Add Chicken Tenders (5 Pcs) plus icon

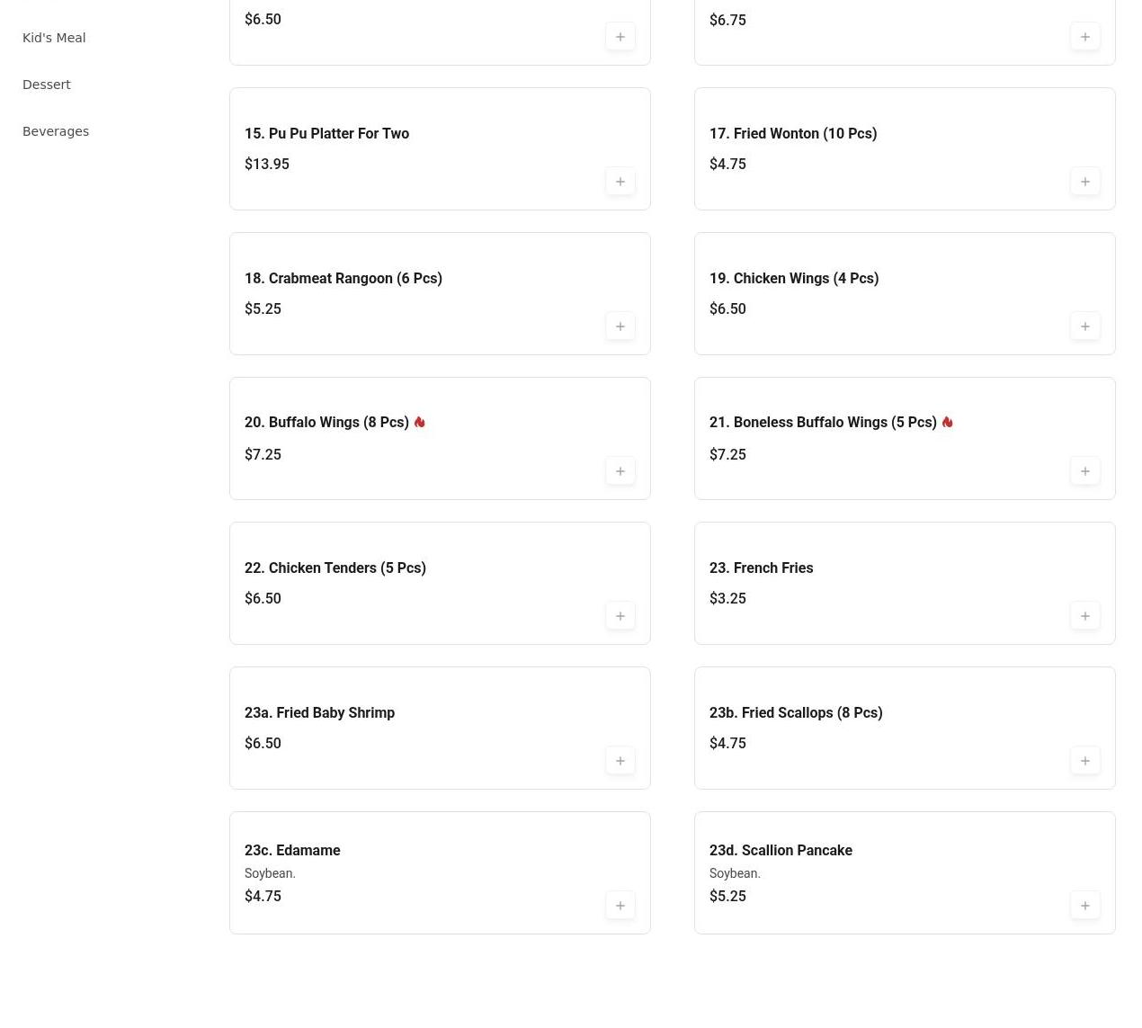click(620, 616)
